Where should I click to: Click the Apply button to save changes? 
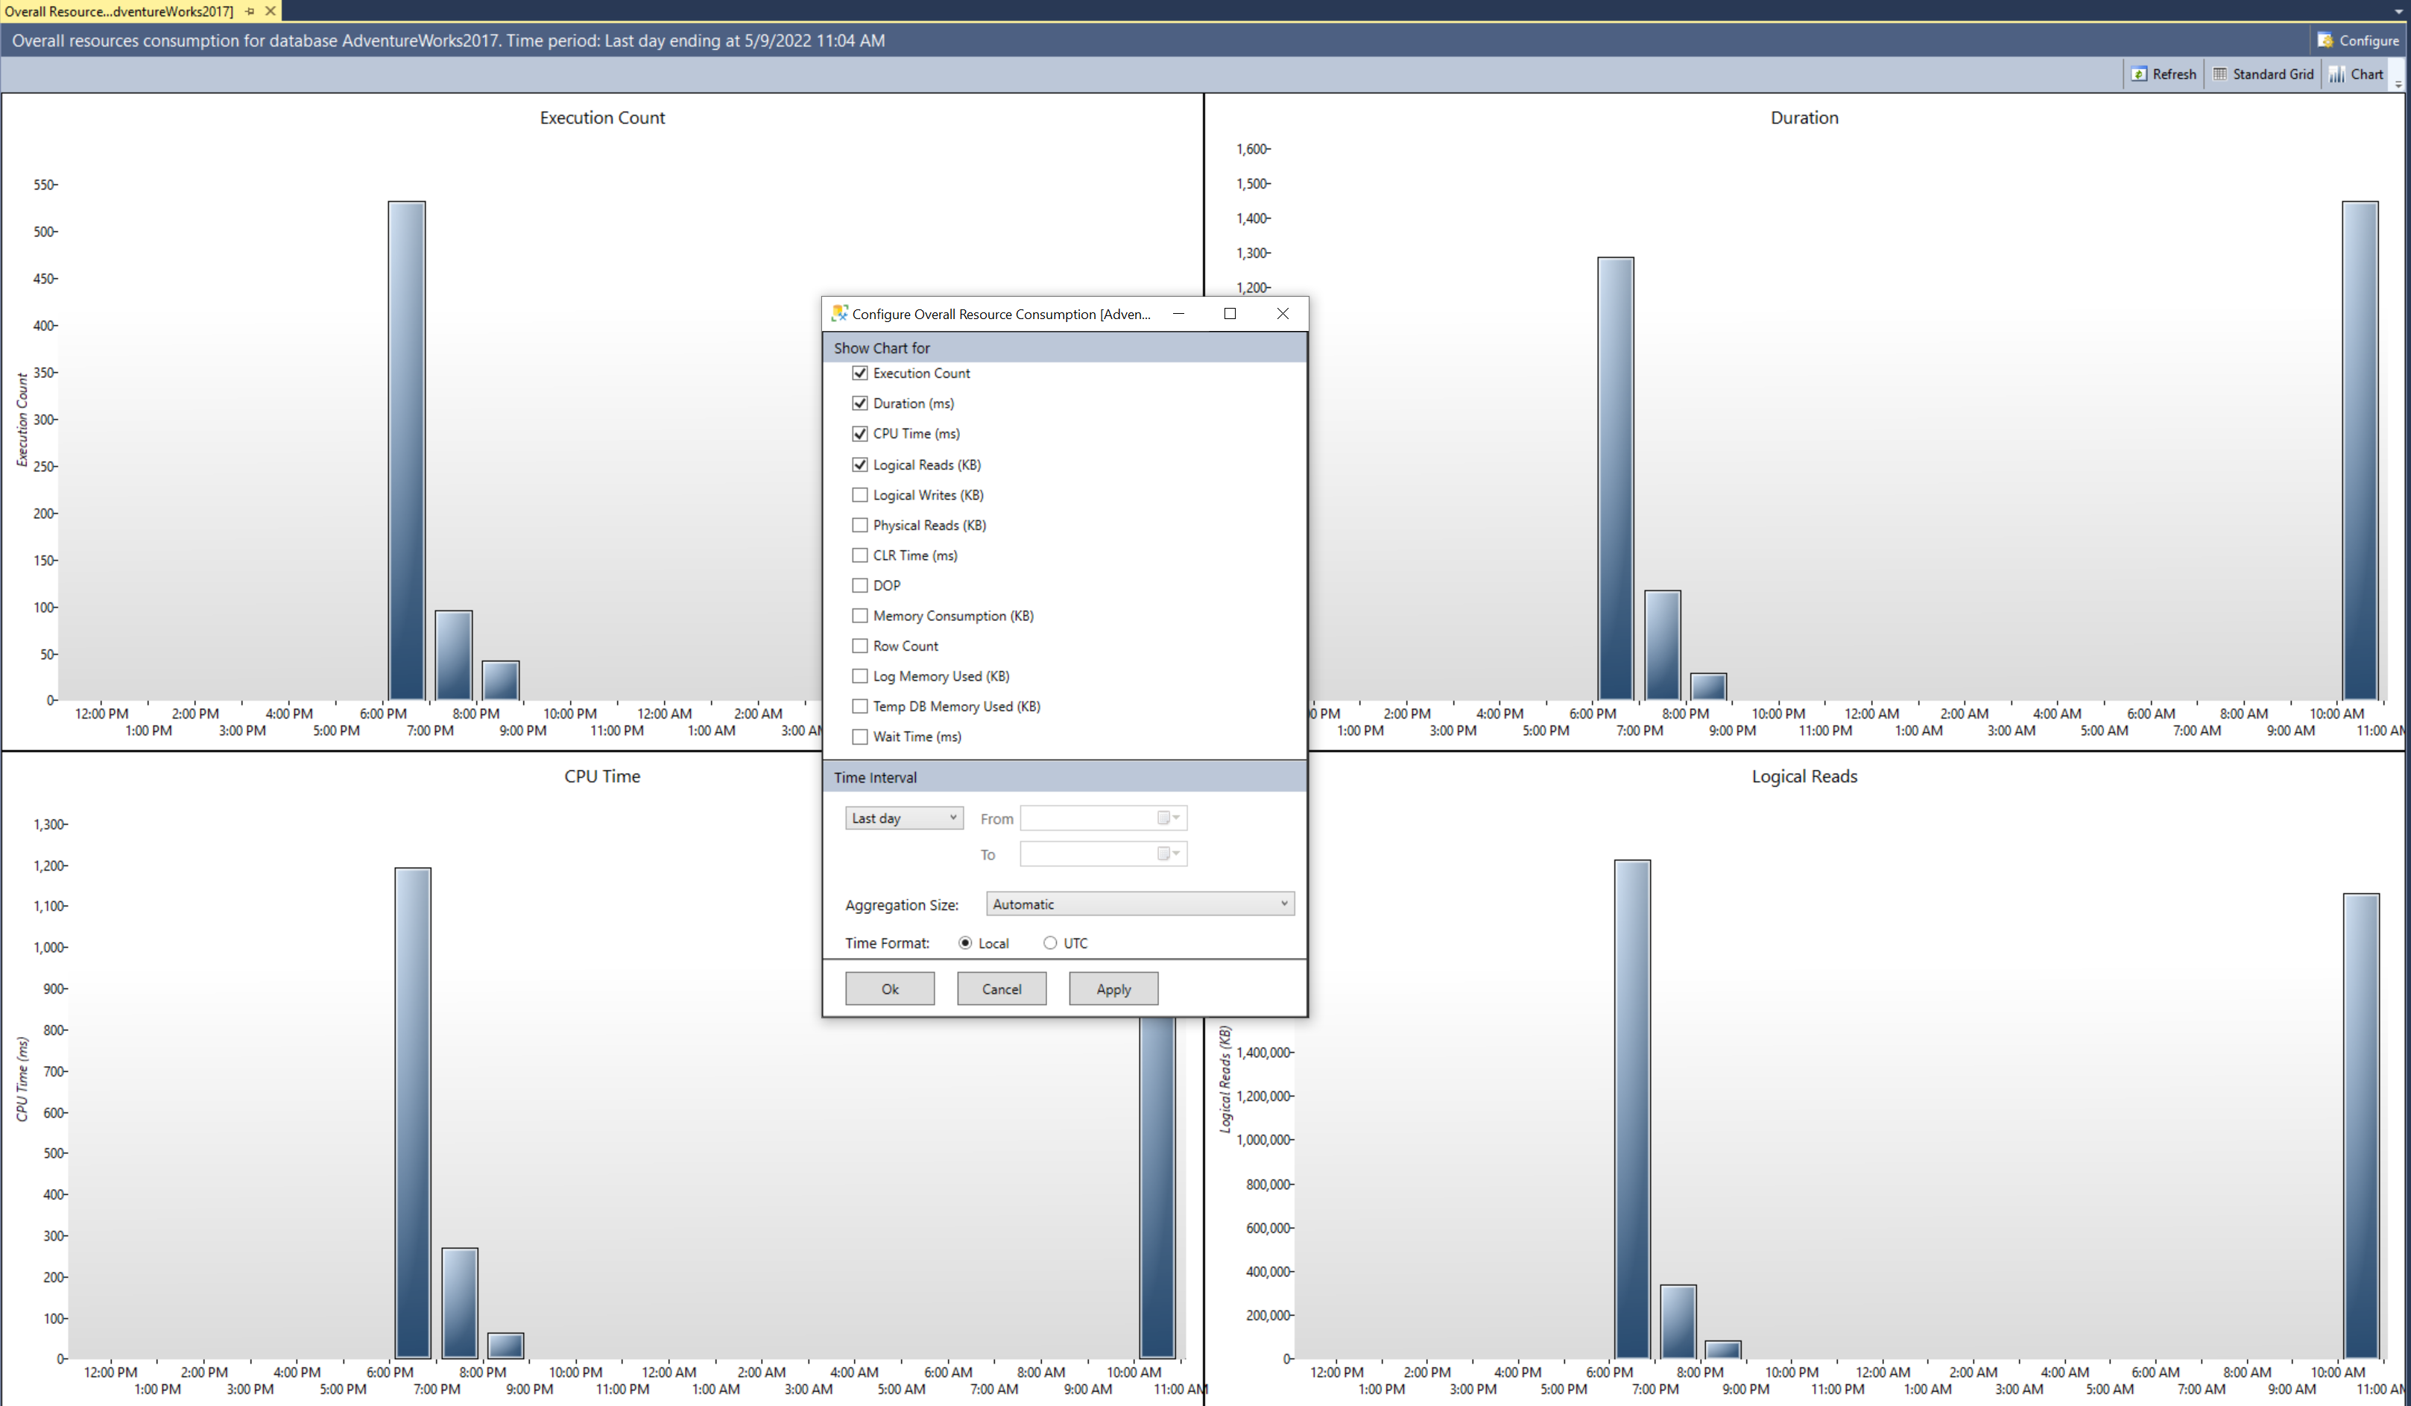point(1113,988)
